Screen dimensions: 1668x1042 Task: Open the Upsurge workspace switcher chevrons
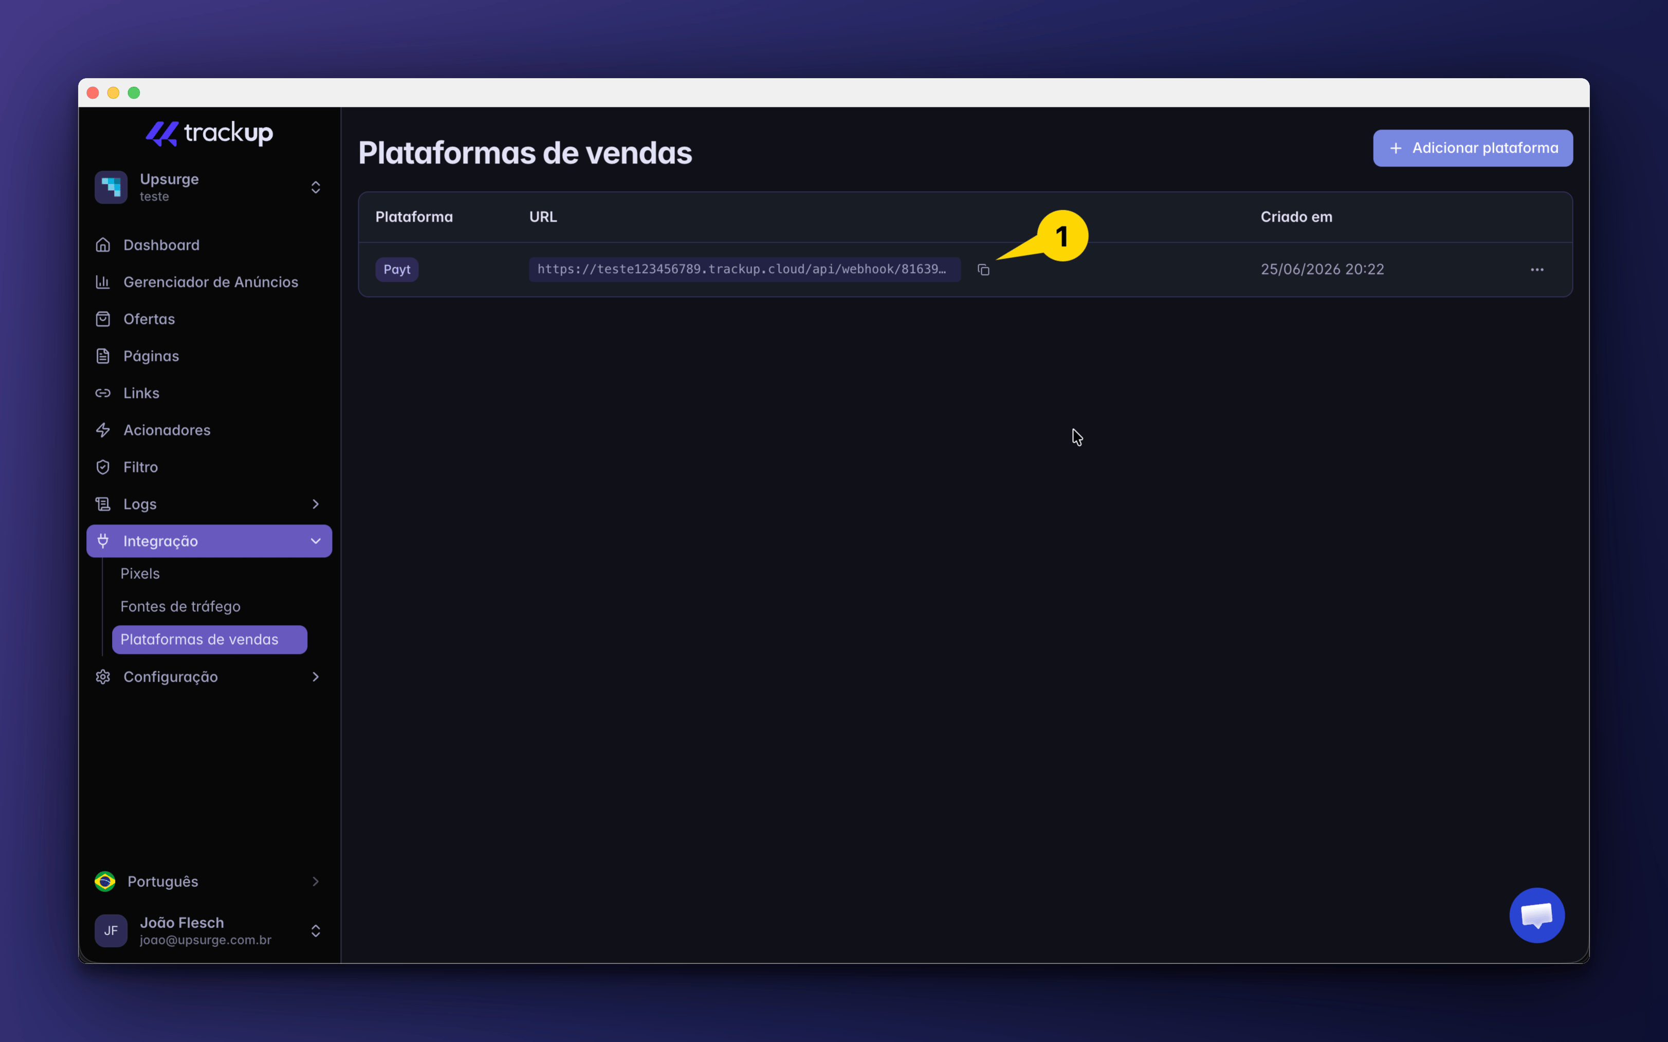click(316, 188)
